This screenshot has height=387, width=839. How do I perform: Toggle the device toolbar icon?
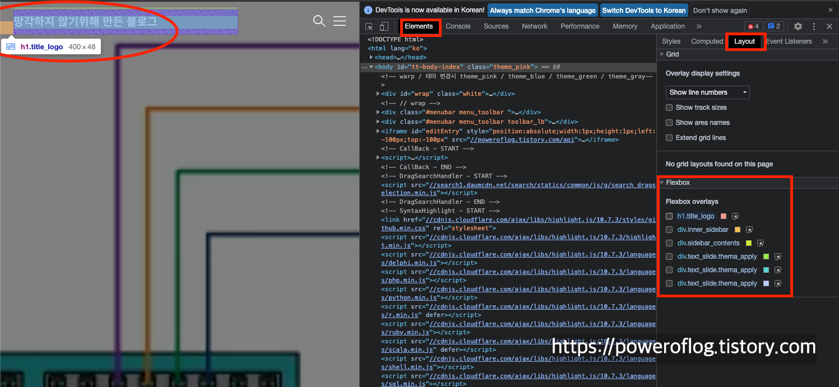point(384,26)
